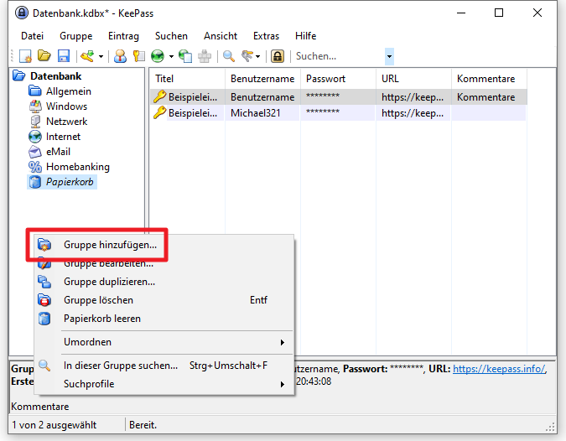Click the copy user name icon

[120, 56]
